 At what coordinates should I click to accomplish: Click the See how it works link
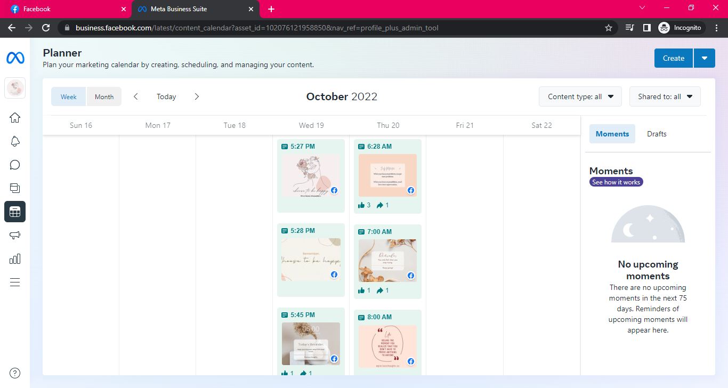pyautogui.click(x=616, y=182)
